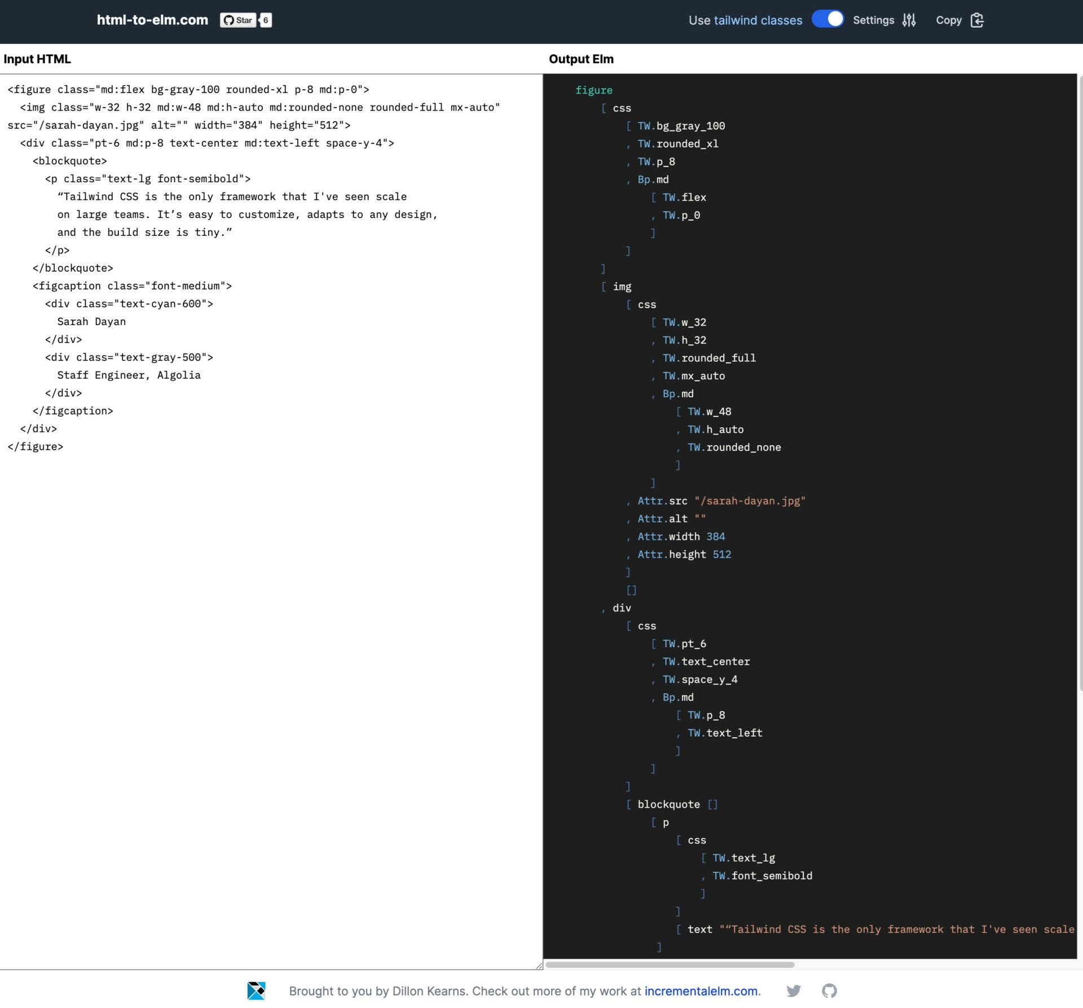Open Twitter from the footer icon

794,991
